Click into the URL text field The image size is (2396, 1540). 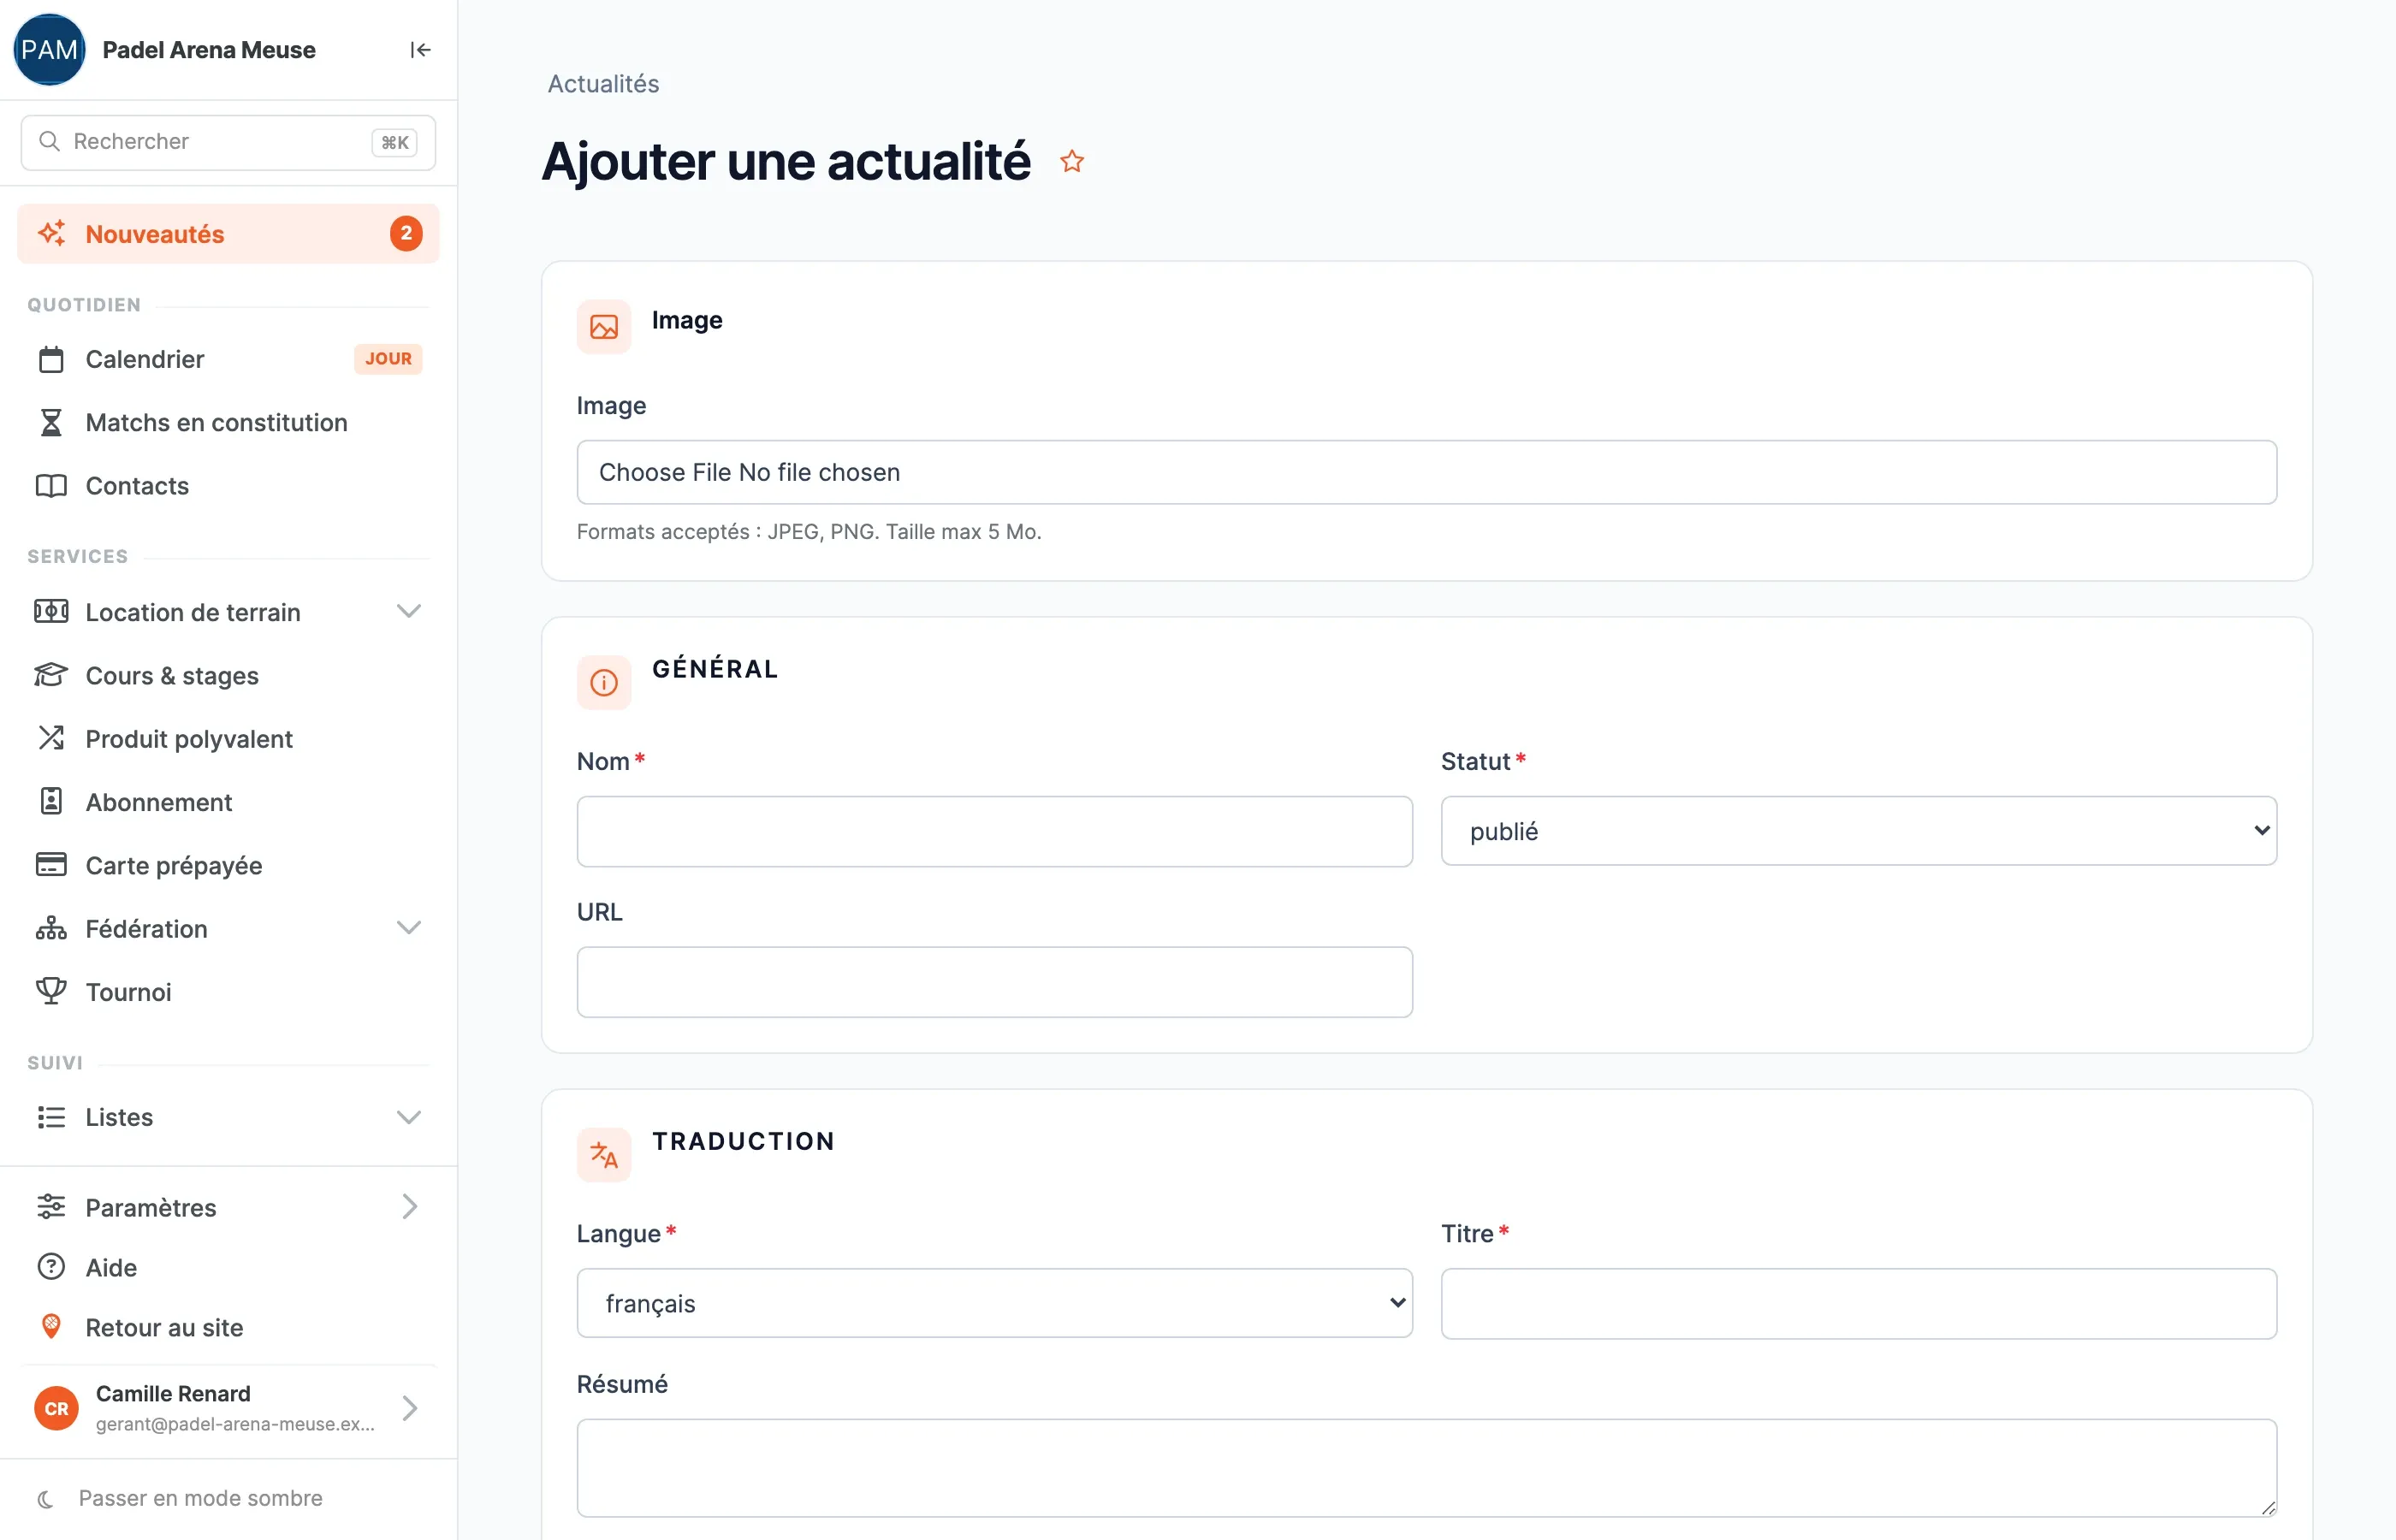(x=994, y=982)
